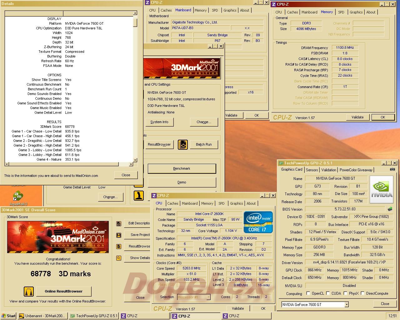Select the 3DMark Score 68778 row in Details

[68, 127]
